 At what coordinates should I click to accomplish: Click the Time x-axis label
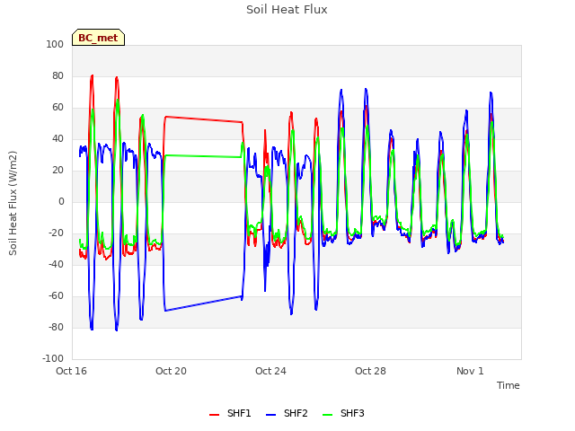click(x=508, y=385)
